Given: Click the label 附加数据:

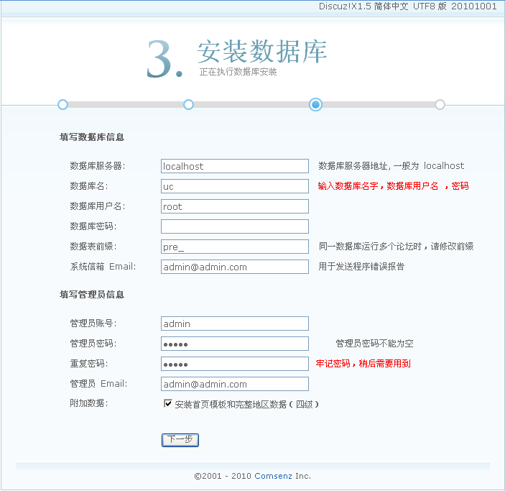Looking at the screenshot, I should pos(89,403).
